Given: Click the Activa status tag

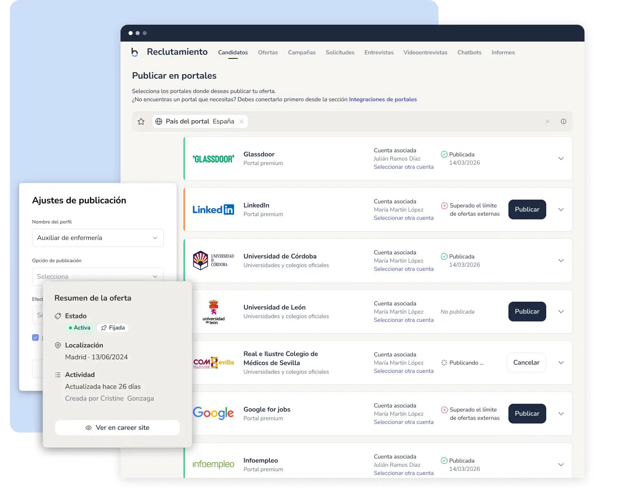Looking at the screenshot, I should click(79, 328).
